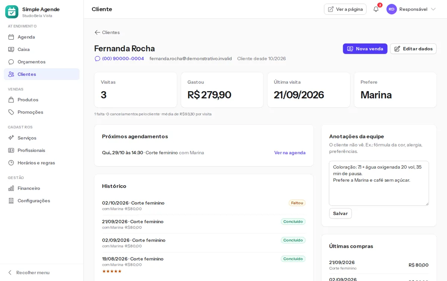This screenshot has height=281, width=447.
Task: Open Financeiro via its bar chart icon
Action: click(11, 188)
